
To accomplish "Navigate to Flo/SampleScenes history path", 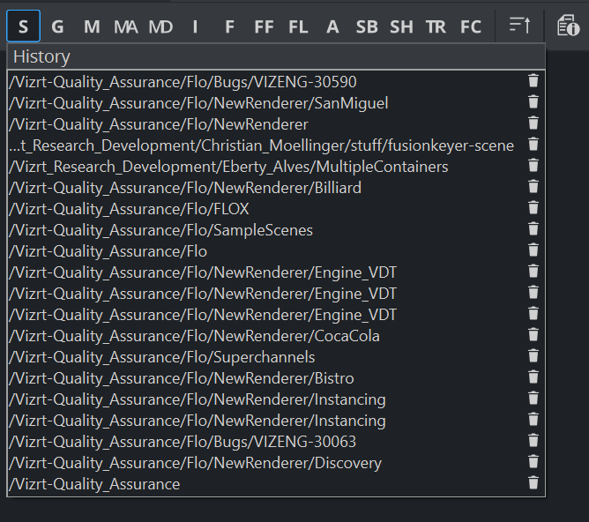I will [160, 230].
